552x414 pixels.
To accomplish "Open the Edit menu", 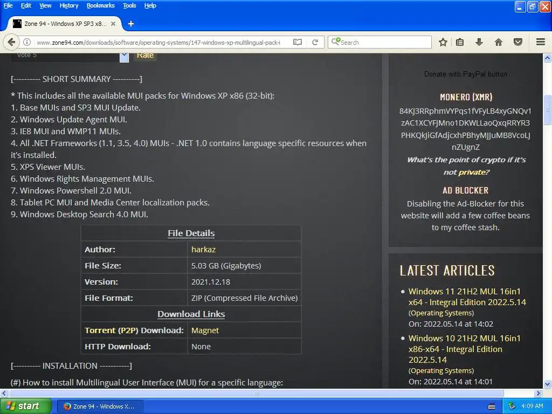I will tap(26, 5).
